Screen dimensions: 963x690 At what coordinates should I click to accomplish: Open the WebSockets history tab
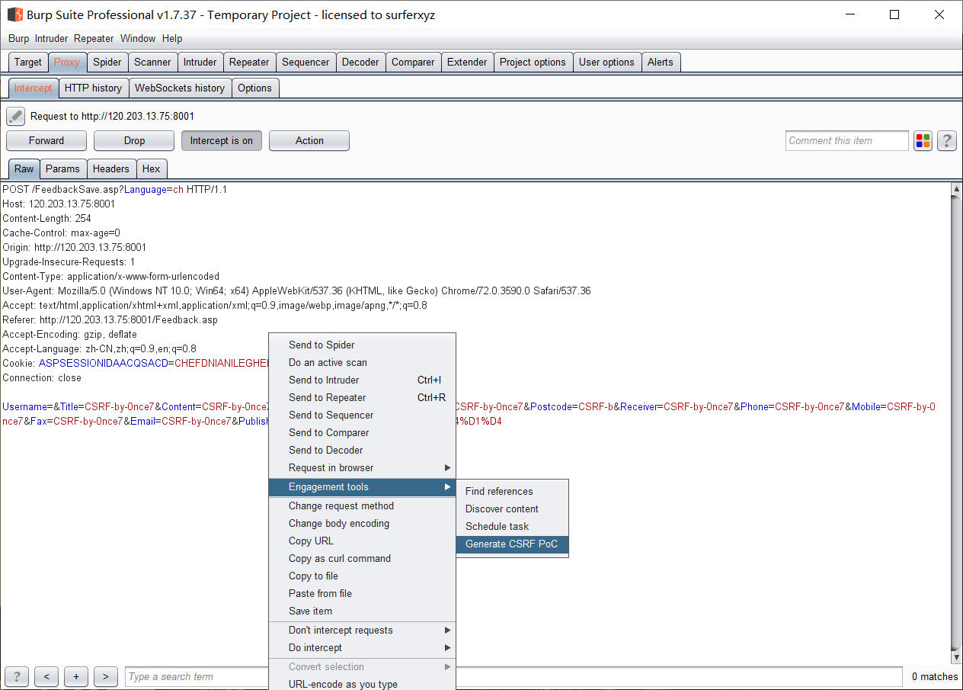point(180,88)
